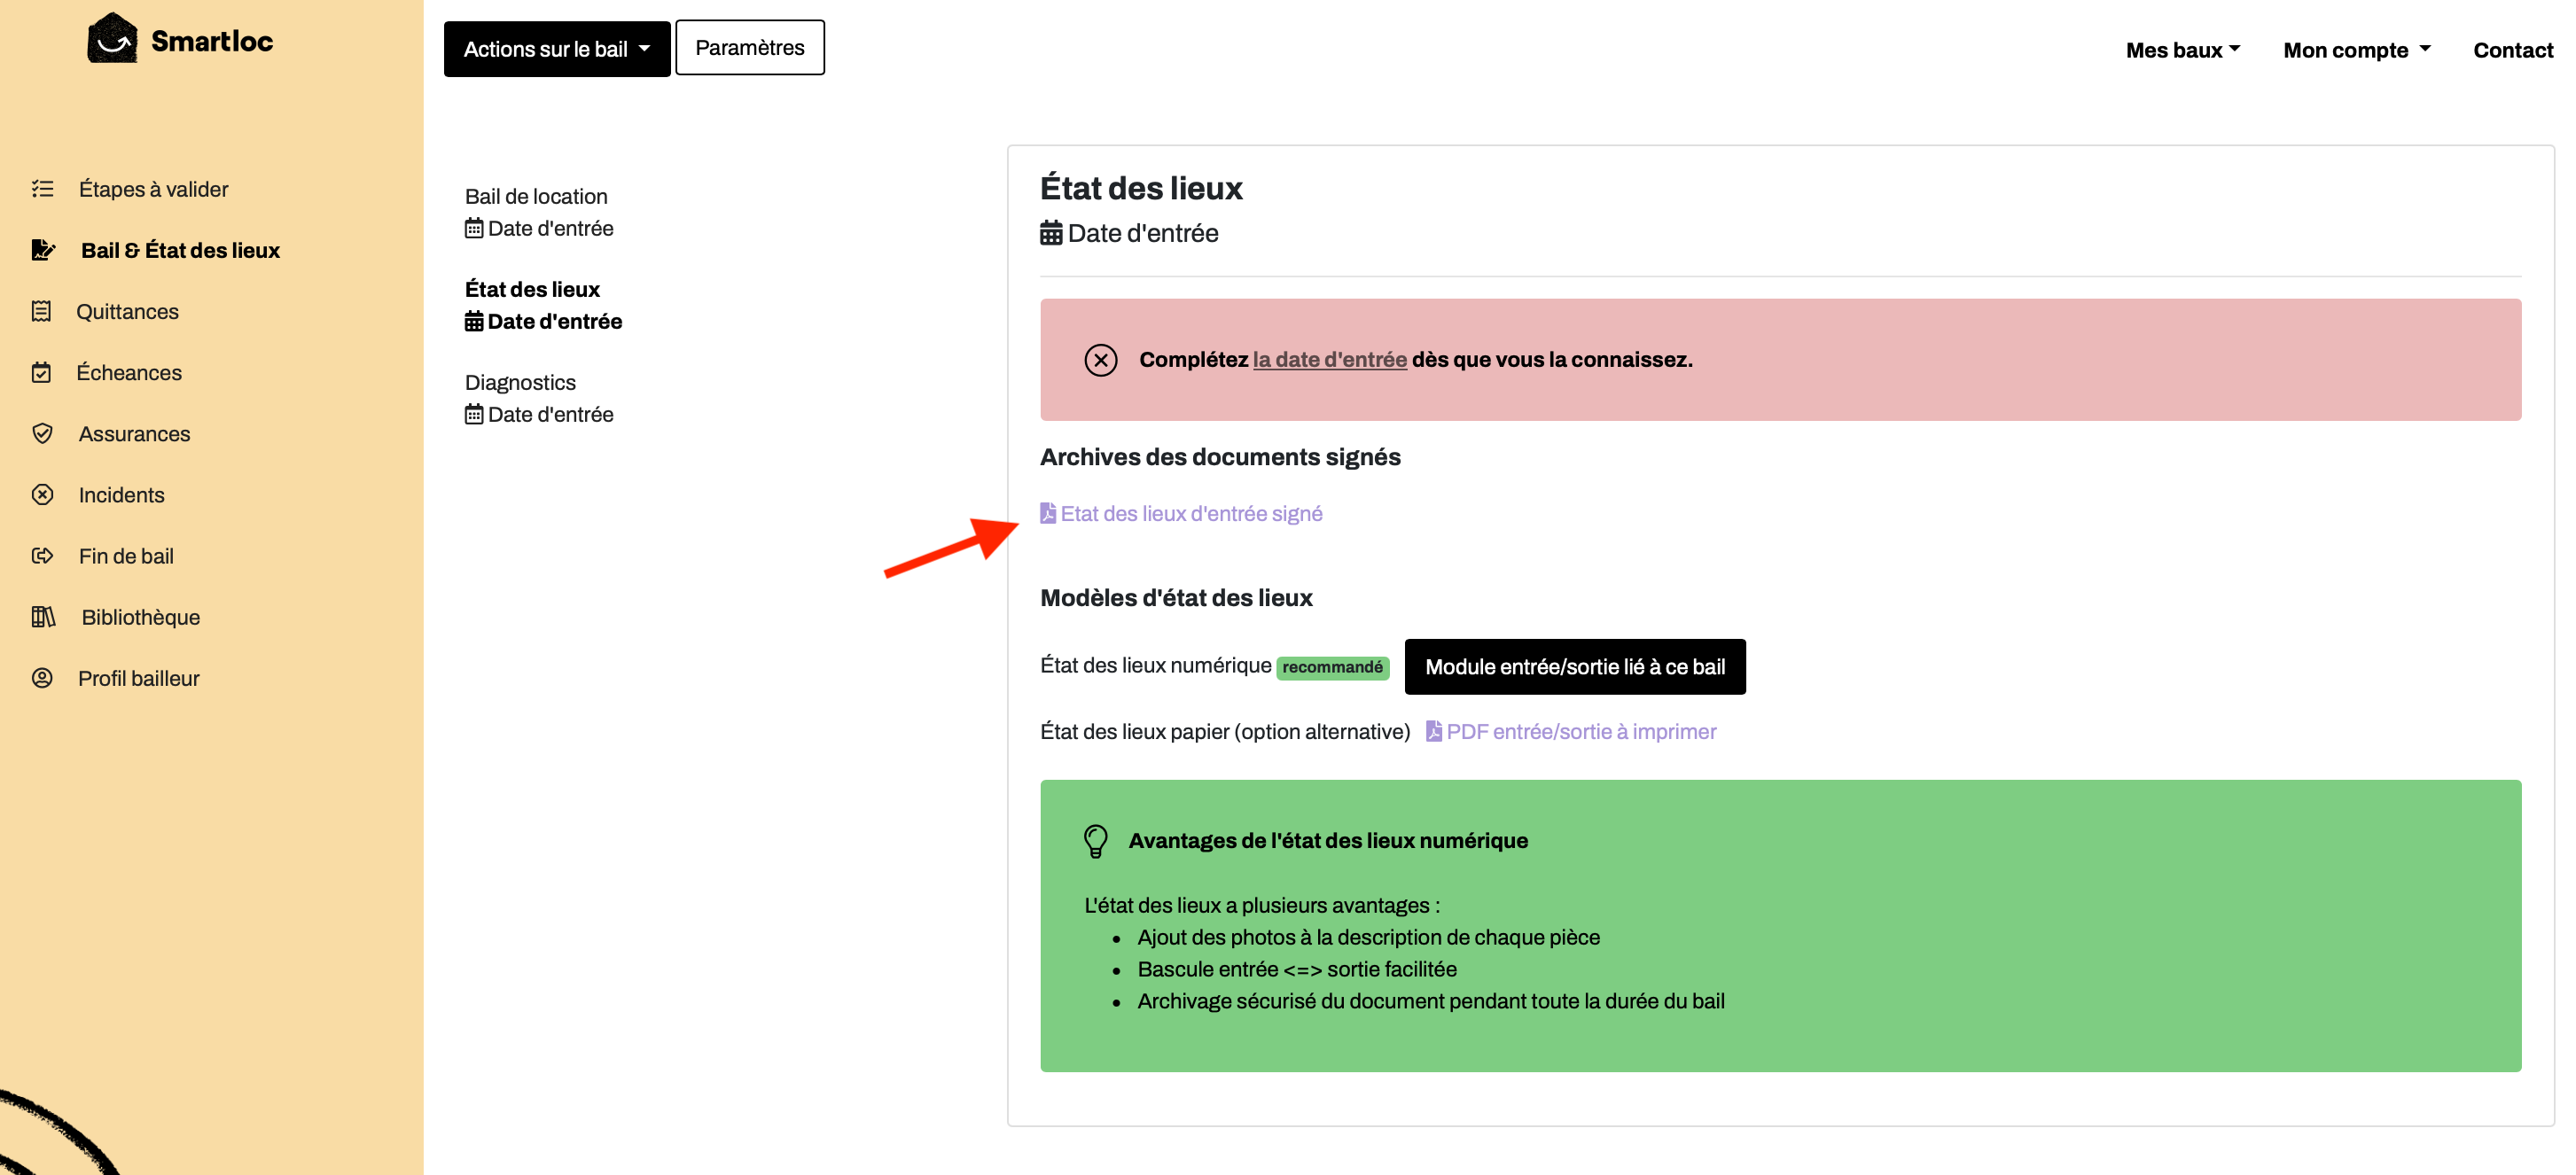
Task: Click calendar icon under Diagnostics
Action: [x=474, y=414]
